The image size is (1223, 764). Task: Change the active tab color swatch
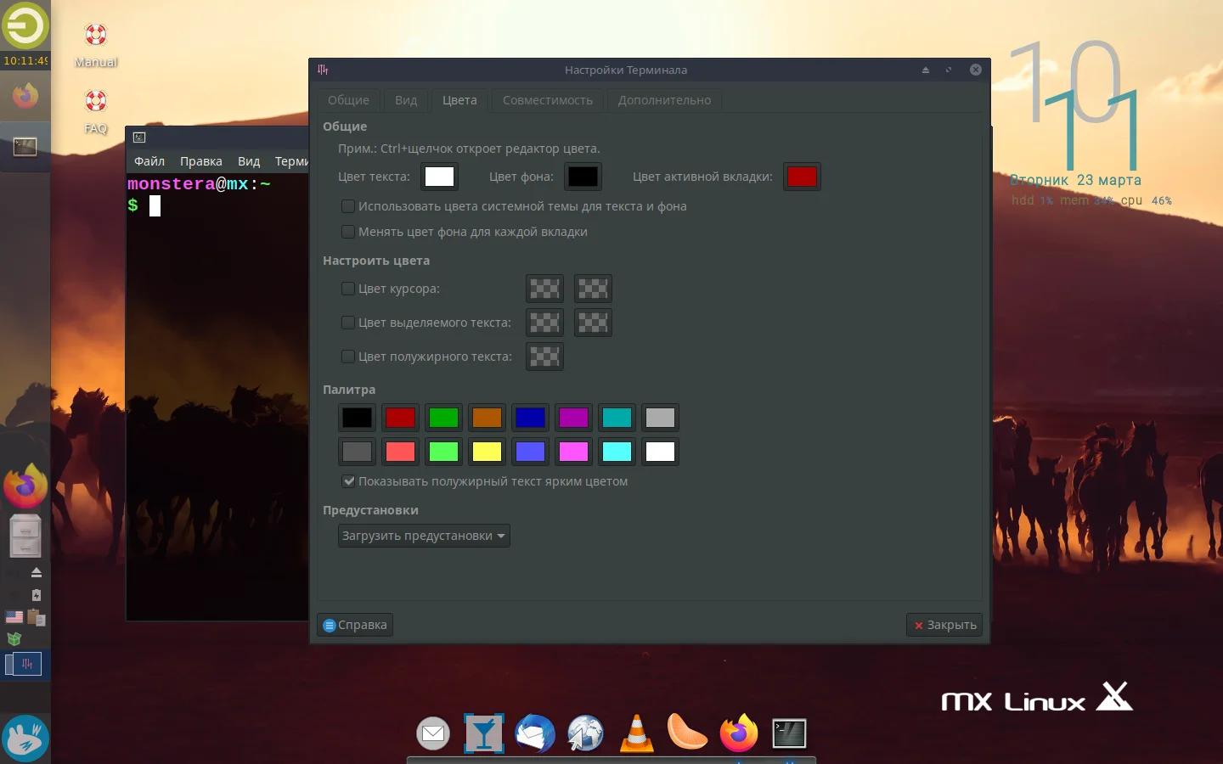802,177
